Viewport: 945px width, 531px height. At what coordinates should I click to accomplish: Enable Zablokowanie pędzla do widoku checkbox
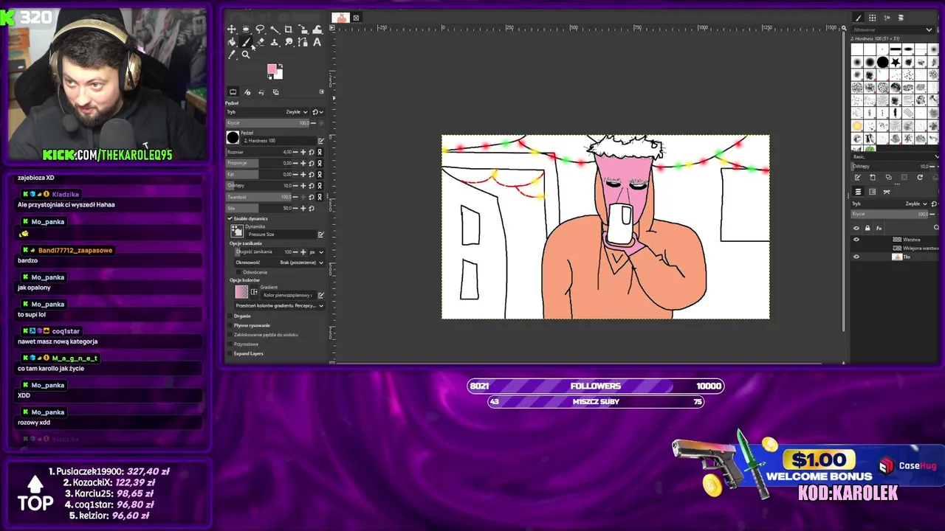point(230,335)
